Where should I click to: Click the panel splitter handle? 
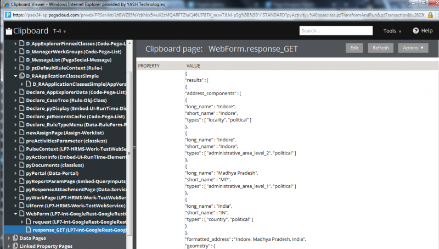[134, 147]
